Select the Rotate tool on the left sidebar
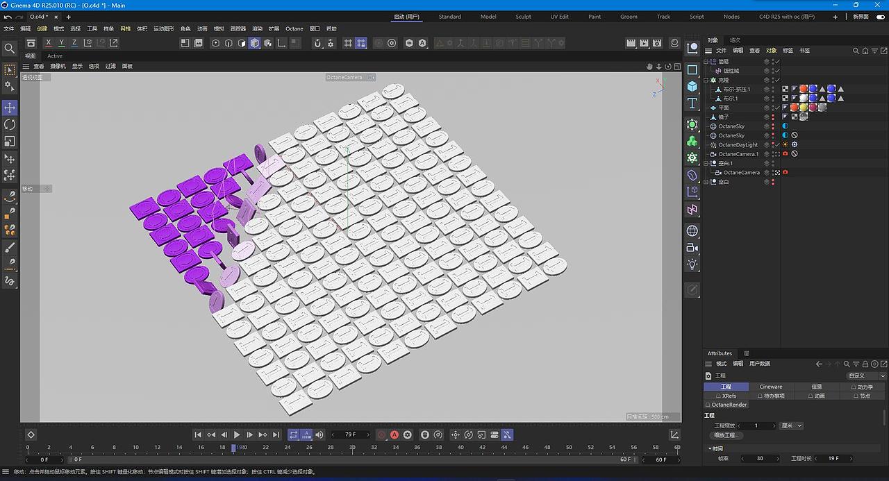The image size is (889, 481). [9, 124]
